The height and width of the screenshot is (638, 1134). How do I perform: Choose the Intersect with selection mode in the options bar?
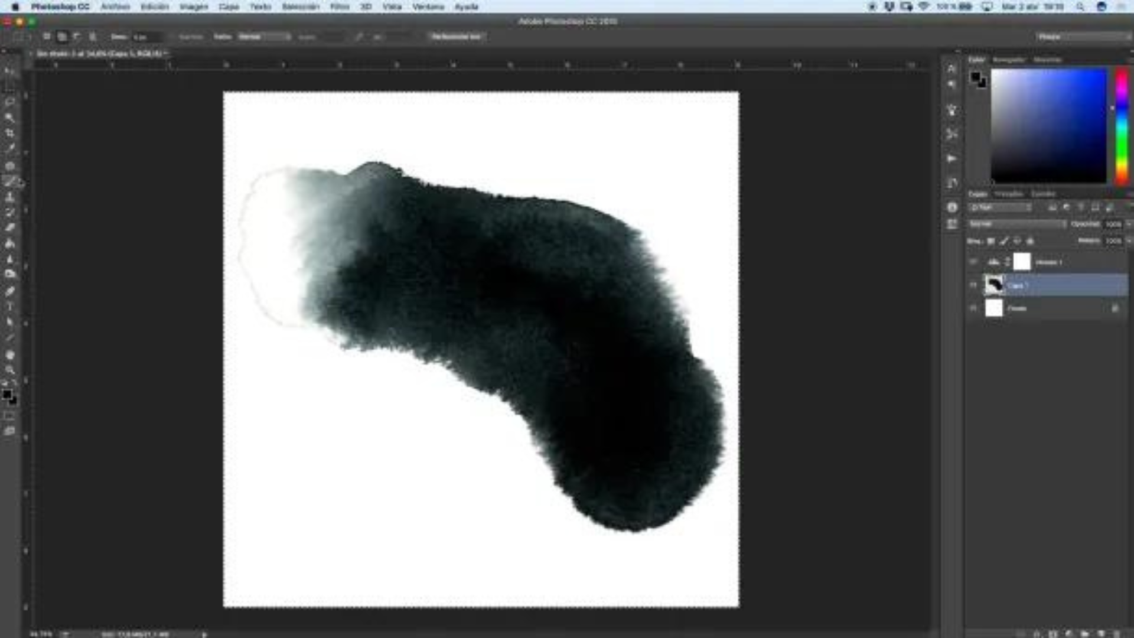point(92,37)
